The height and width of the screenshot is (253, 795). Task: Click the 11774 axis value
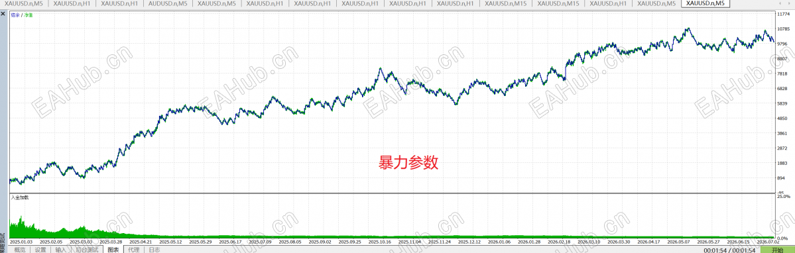[x=783, y=14]
